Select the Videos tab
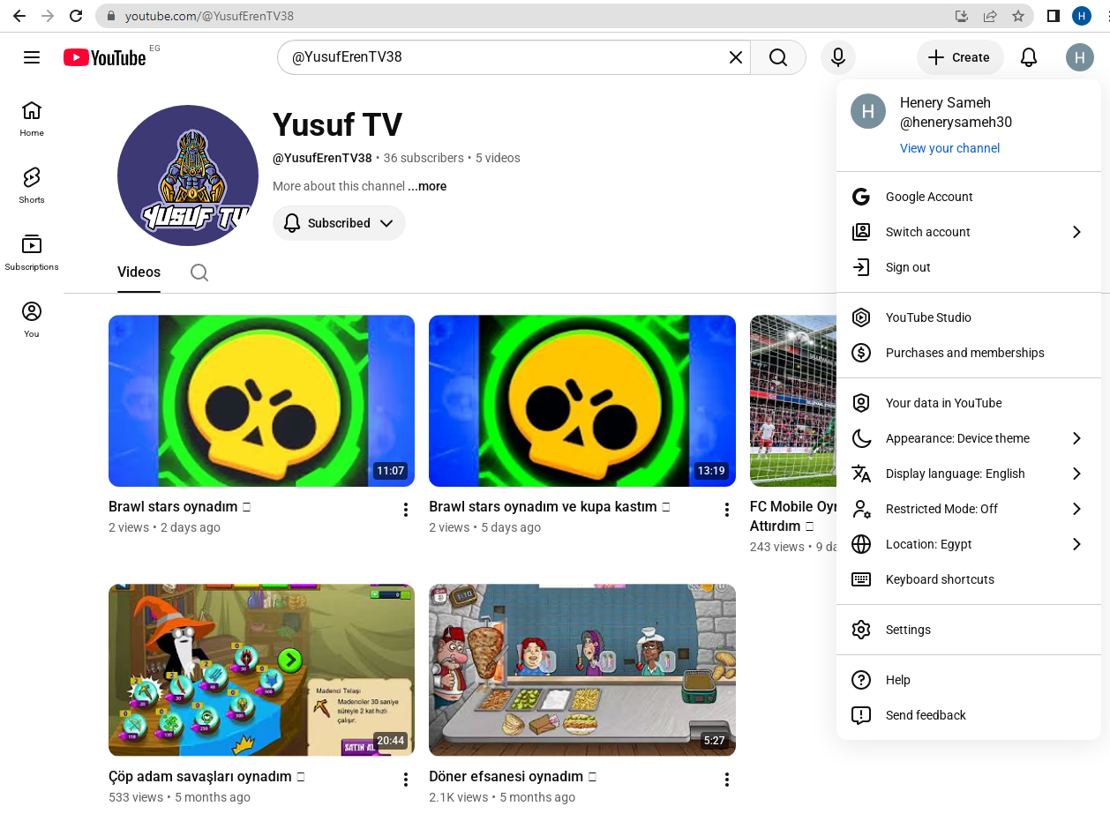Viewport: 1110px width, 821px height. (x=139, y=272)
